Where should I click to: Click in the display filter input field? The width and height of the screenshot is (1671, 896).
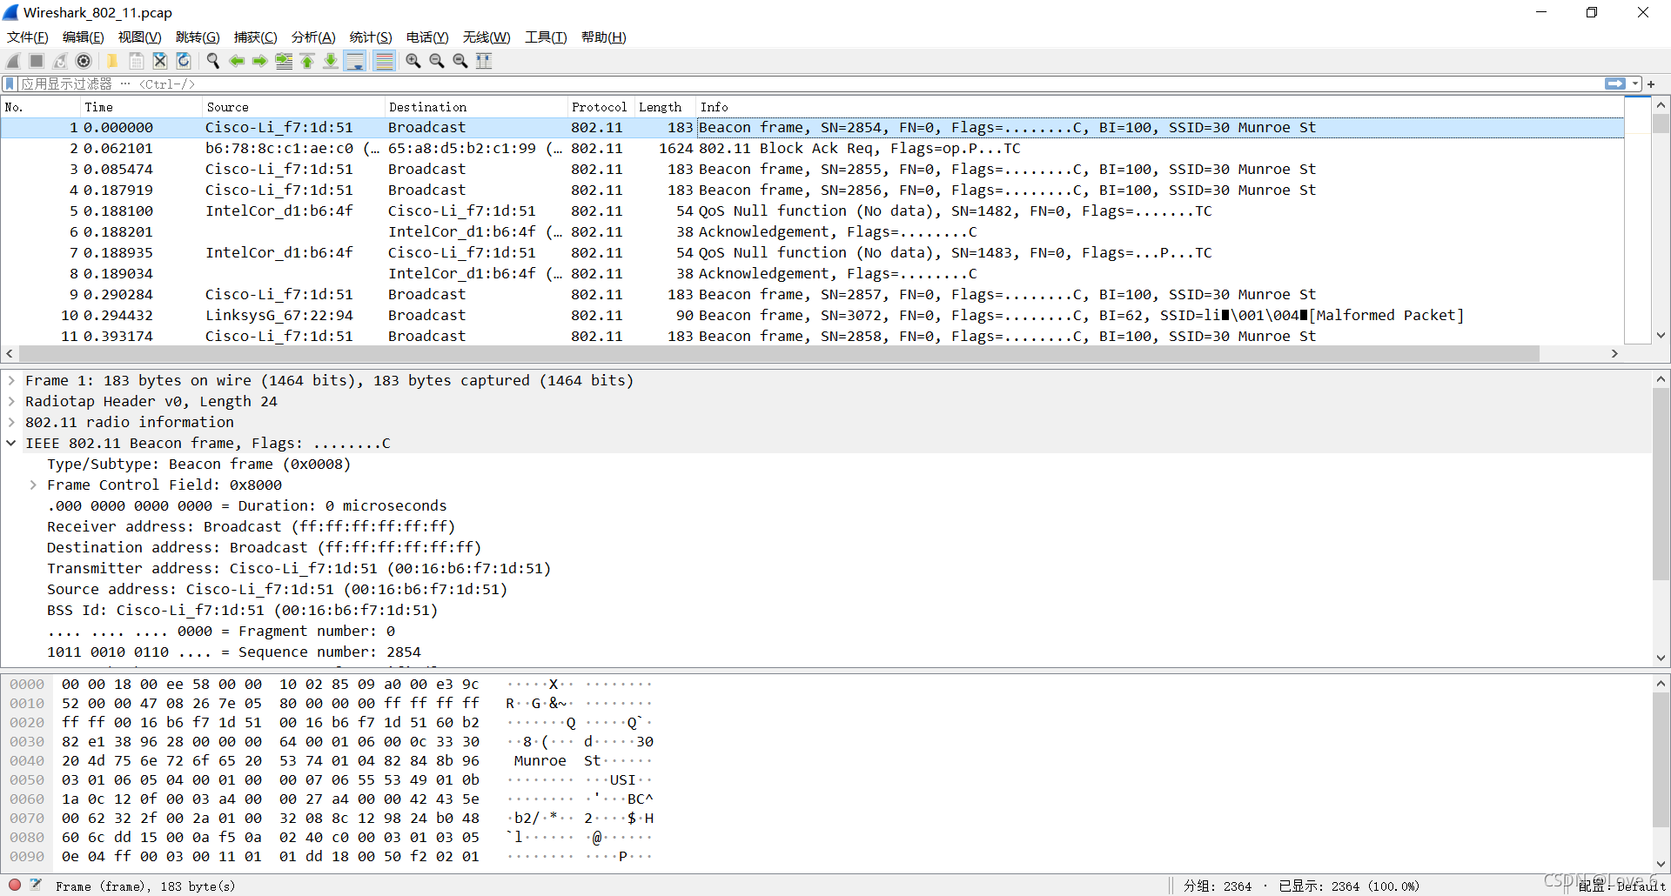pos(809,84)
